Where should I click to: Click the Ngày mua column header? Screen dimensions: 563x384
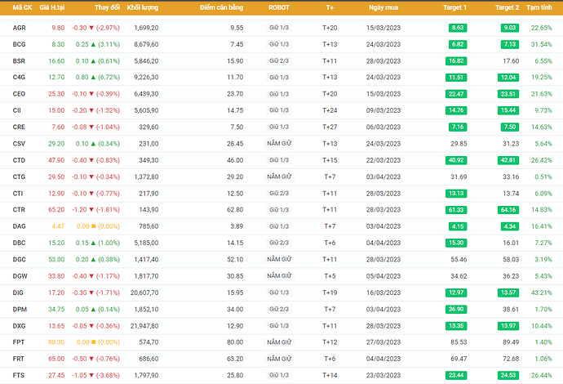pyautogui.click(x=383, y=7)
